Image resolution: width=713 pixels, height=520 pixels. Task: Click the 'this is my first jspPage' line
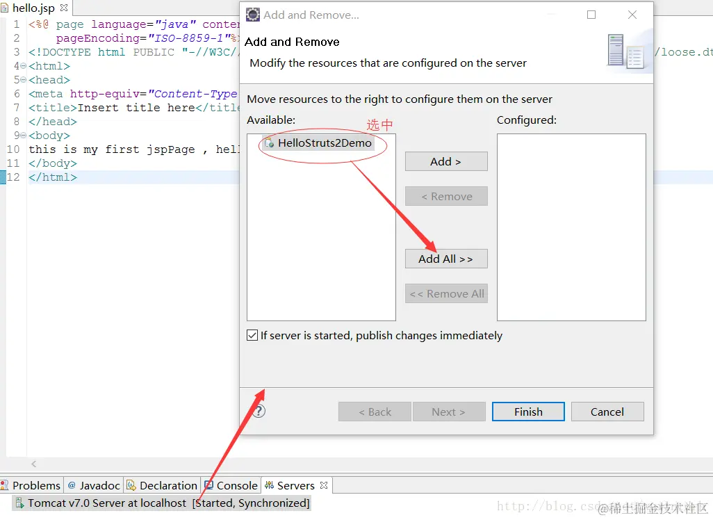[x=133, y=149]
